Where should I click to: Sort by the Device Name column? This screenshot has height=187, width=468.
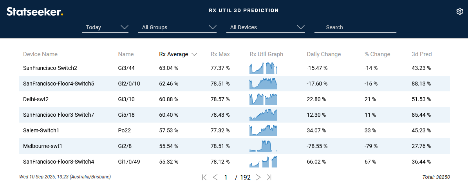[40, 54]
